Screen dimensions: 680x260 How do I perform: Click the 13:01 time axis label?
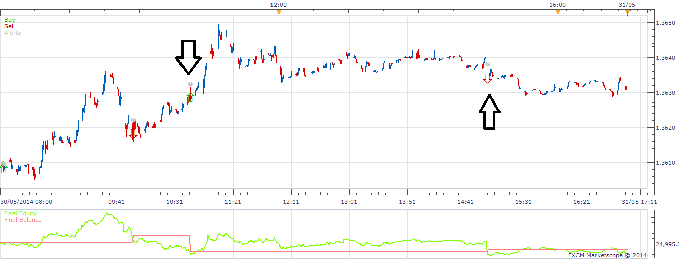349,202
